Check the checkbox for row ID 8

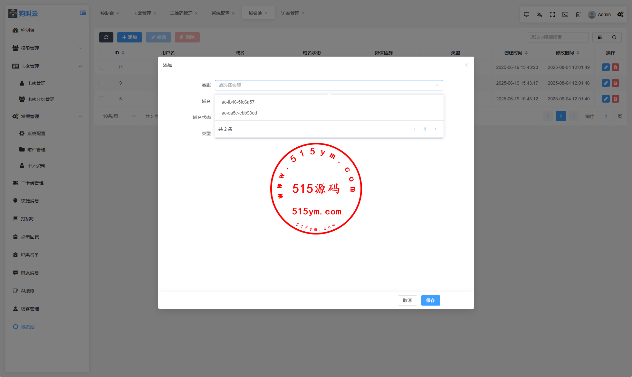pos(102,99)
